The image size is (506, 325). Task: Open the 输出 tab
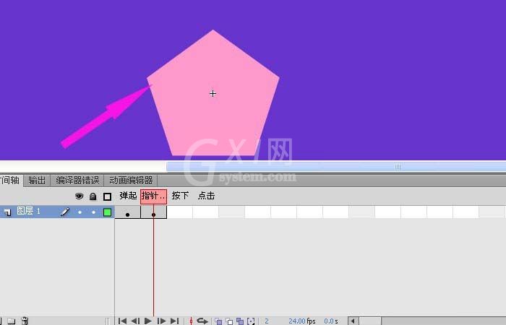point(37,181)
